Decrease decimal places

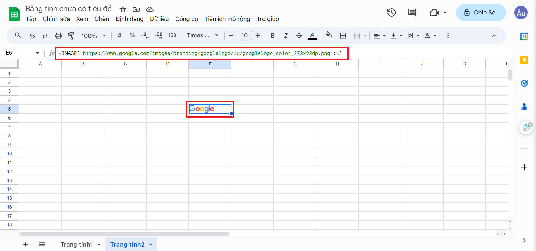tap(145, 35)
